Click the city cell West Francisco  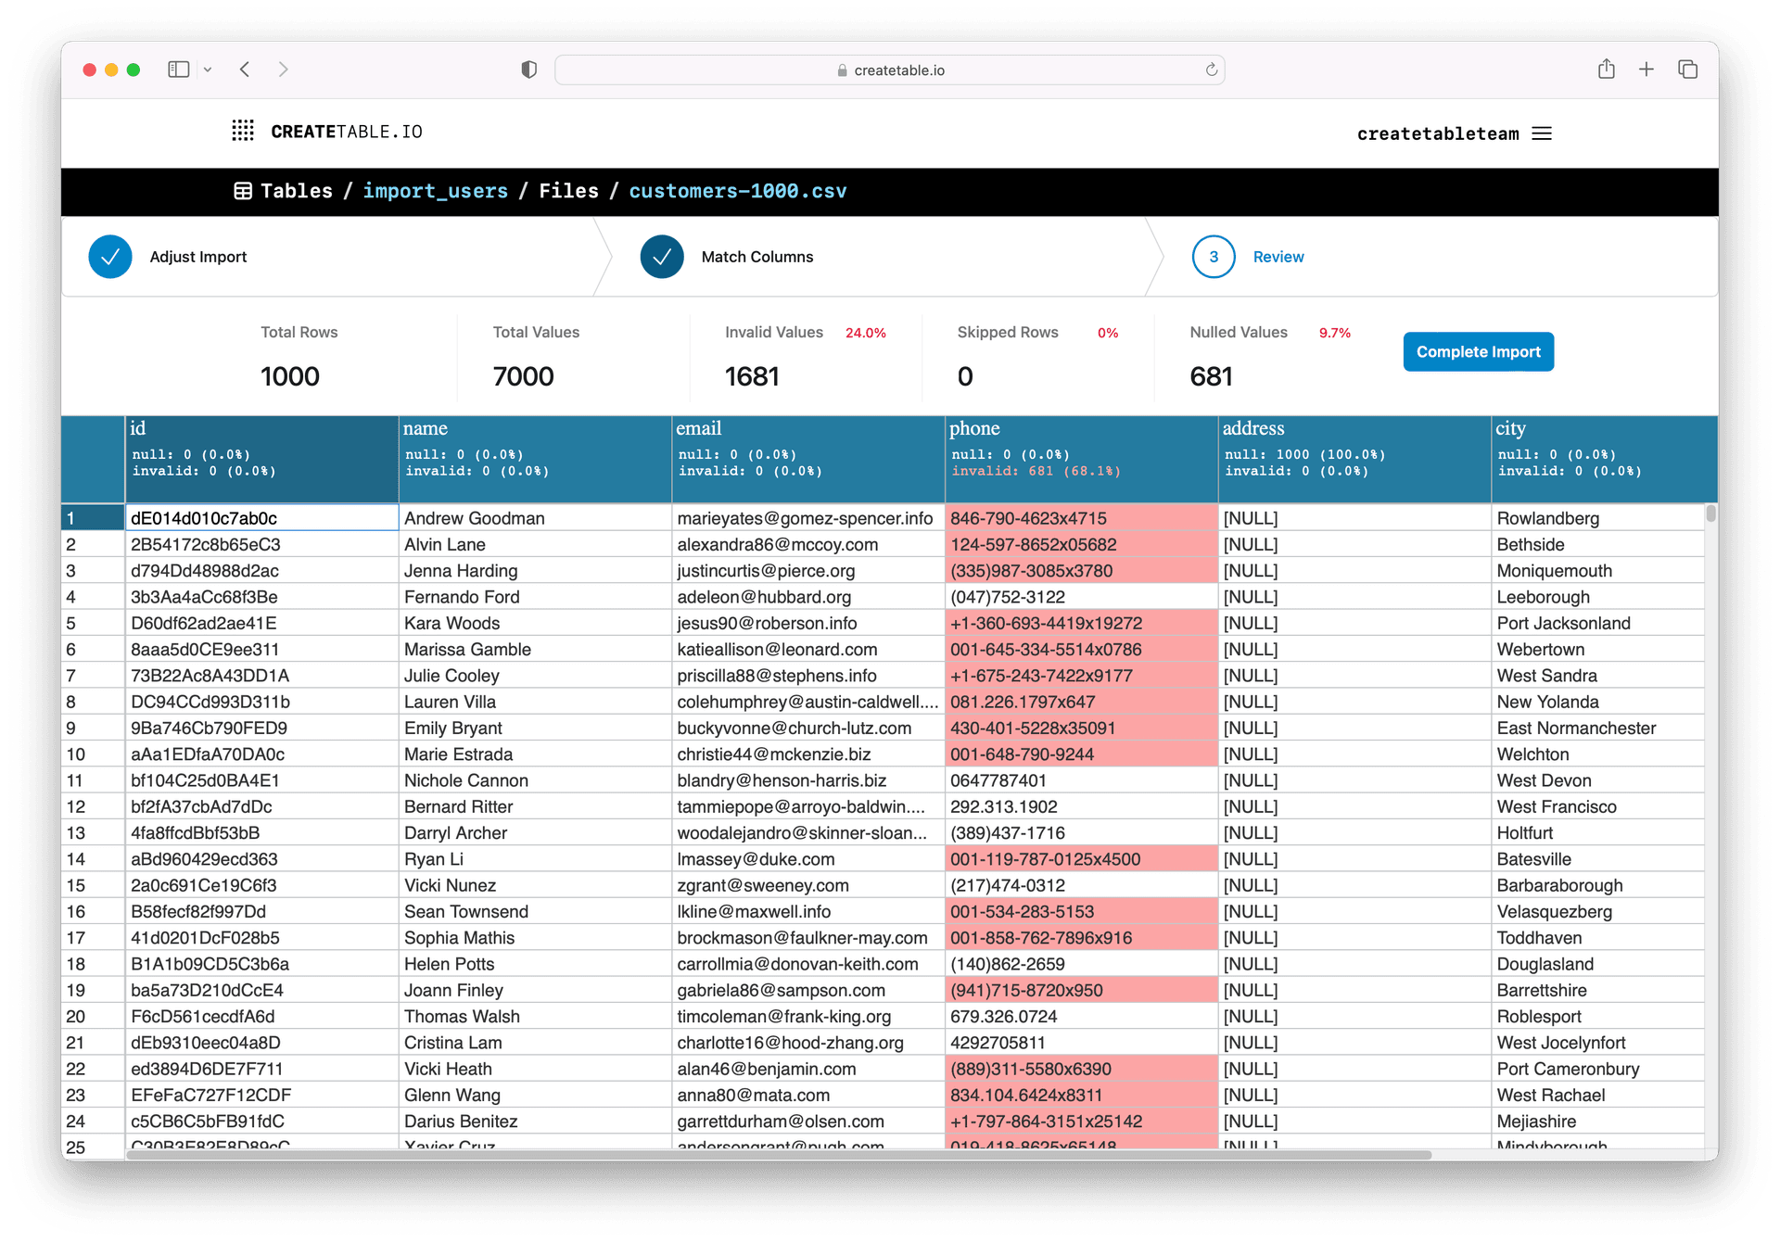(1598, 806)
